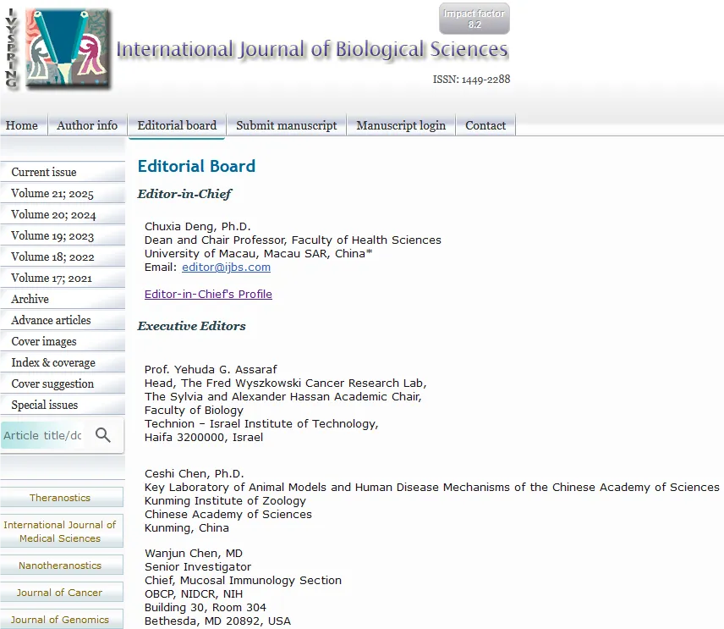Image resolution: width=724 pixels, height=629 pixels.
Task: Click the magnifier search icon
Action: (x=103, y=435)
